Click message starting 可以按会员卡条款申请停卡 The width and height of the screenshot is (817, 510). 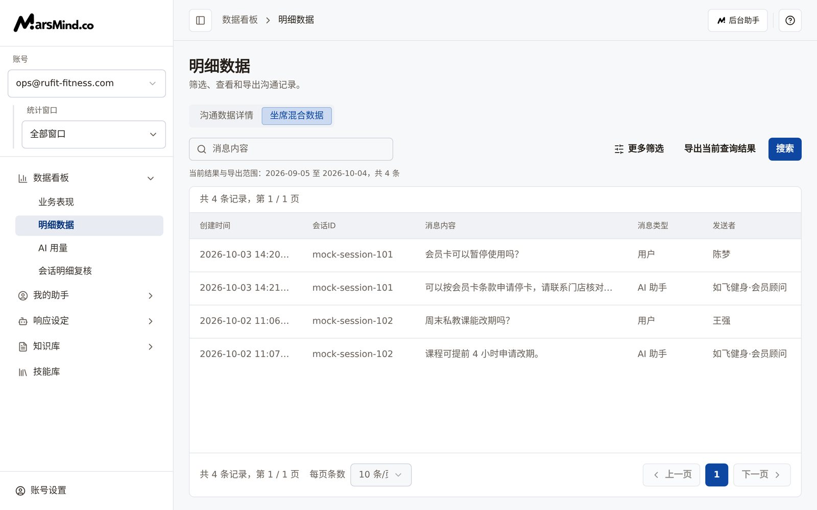519,288
